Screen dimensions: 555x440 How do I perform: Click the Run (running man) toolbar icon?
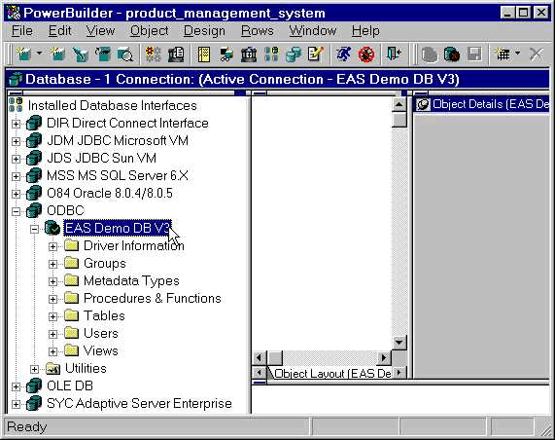(x=343, y=55)
